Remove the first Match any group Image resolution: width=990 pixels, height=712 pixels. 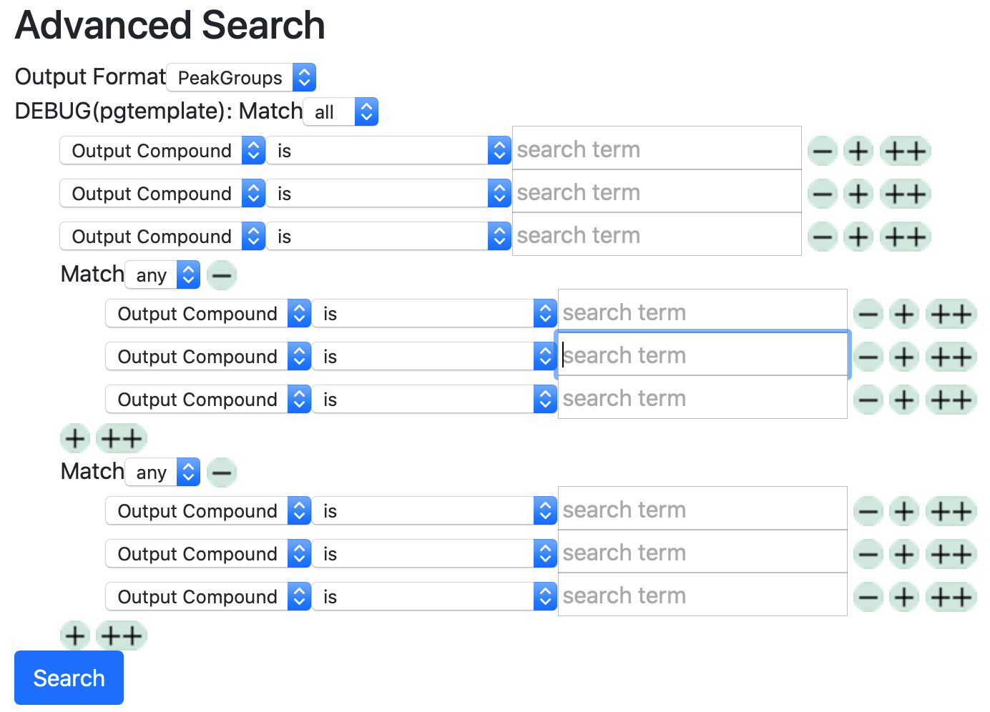coord(222,275)
